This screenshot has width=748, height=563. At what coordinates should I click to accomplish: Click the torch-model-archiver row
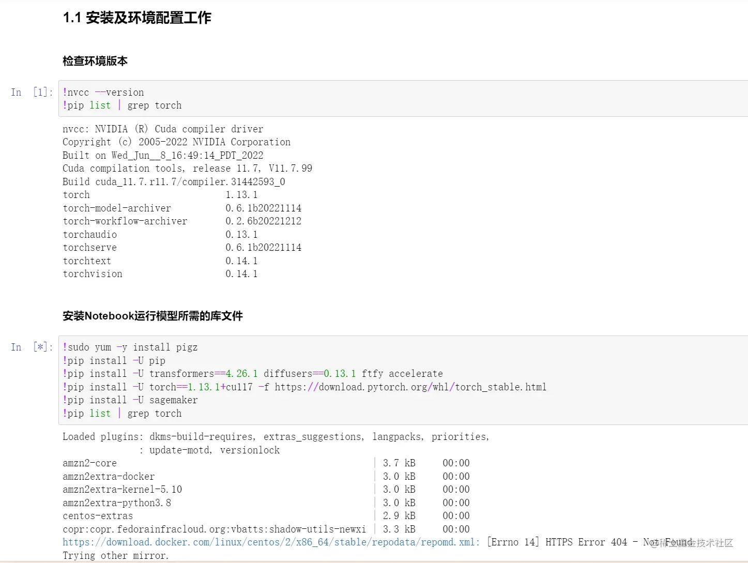click(182, 208)
